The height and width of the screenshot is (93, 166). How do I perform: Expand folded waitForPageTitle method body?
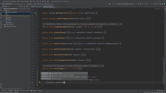(x=88, y=19)
